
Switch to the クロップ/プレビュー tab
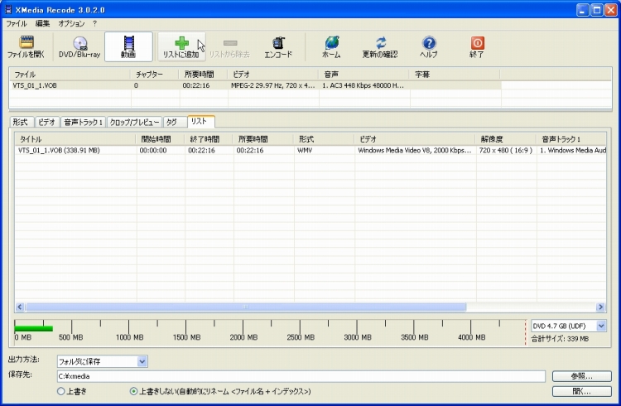[x=134, y=122]
